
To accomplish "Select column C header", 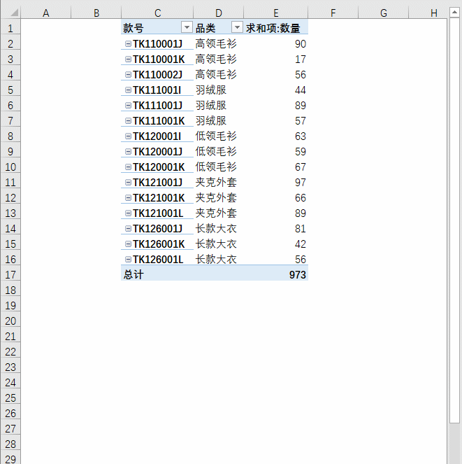I will (157, 13).
